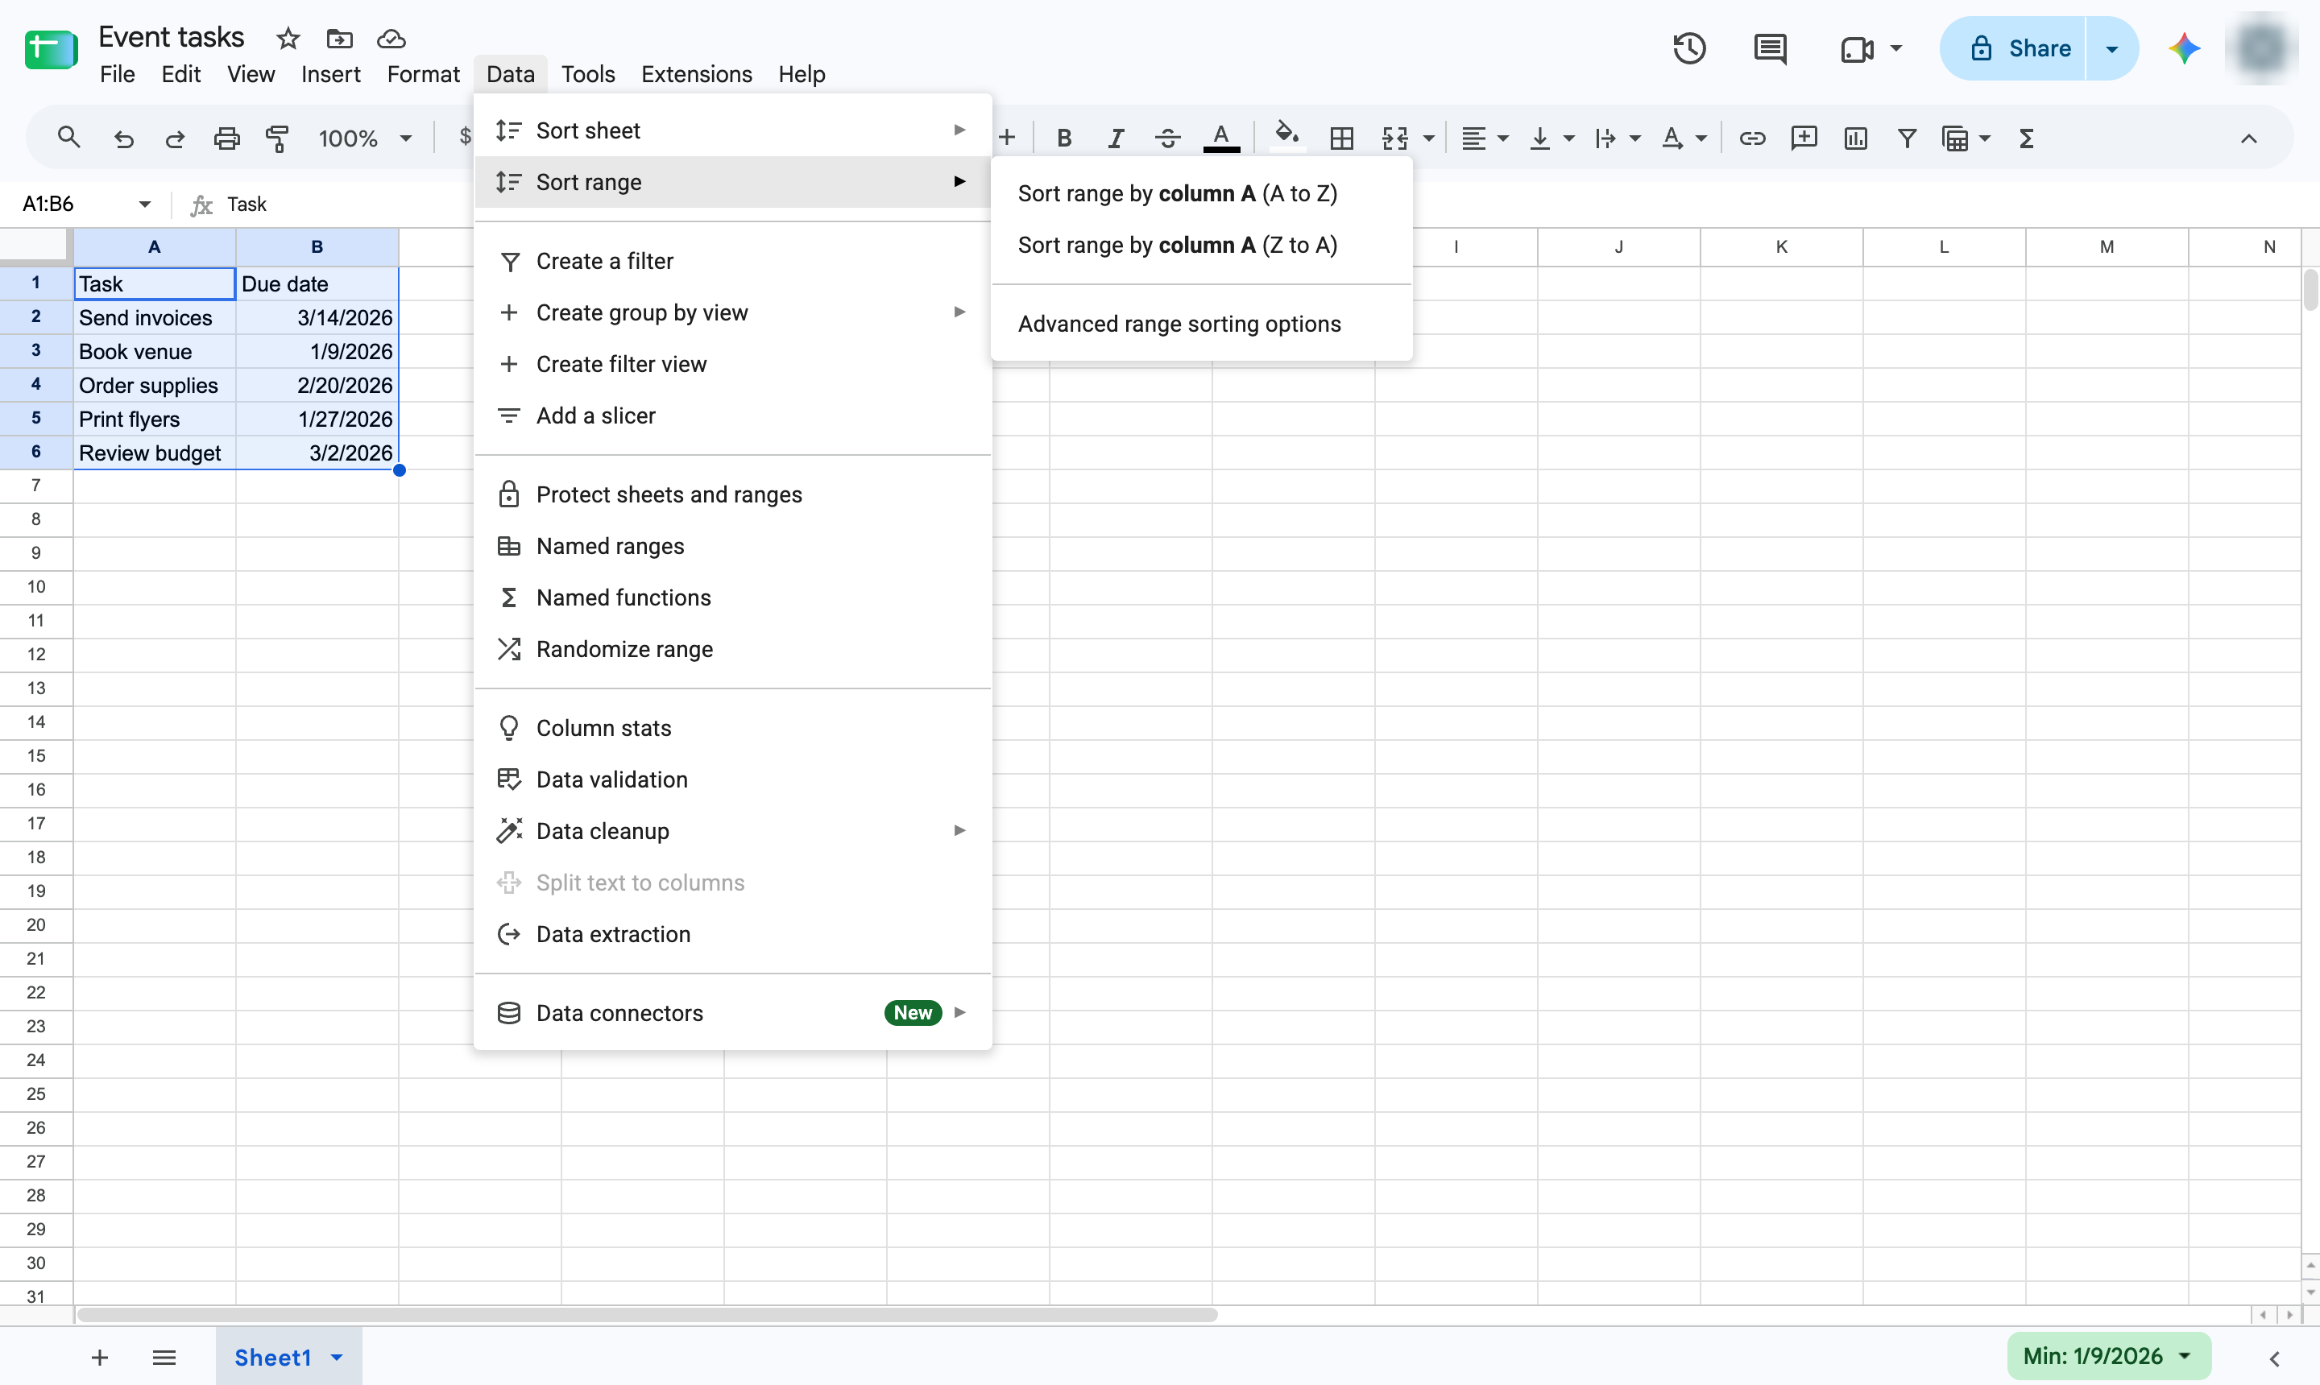Click the insert chart icon
Viewport: 2320px width, 1385px height.
tap(1855, 138)
